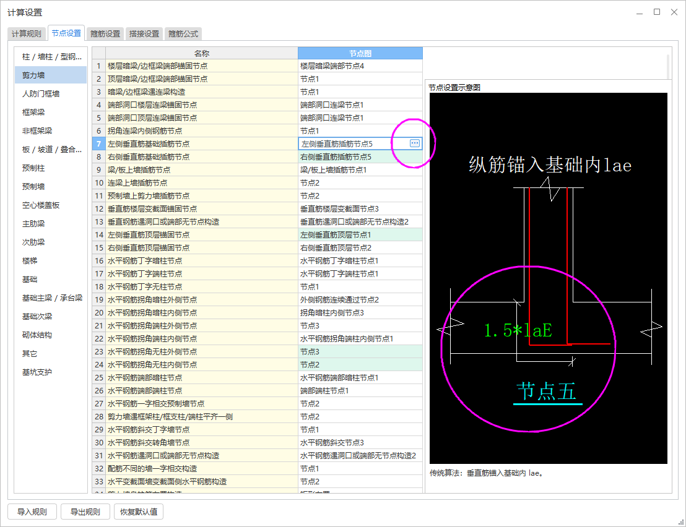The image size is (686, 527).
Task: Open the 搭接设置 tab
Action: click(144, 33)
